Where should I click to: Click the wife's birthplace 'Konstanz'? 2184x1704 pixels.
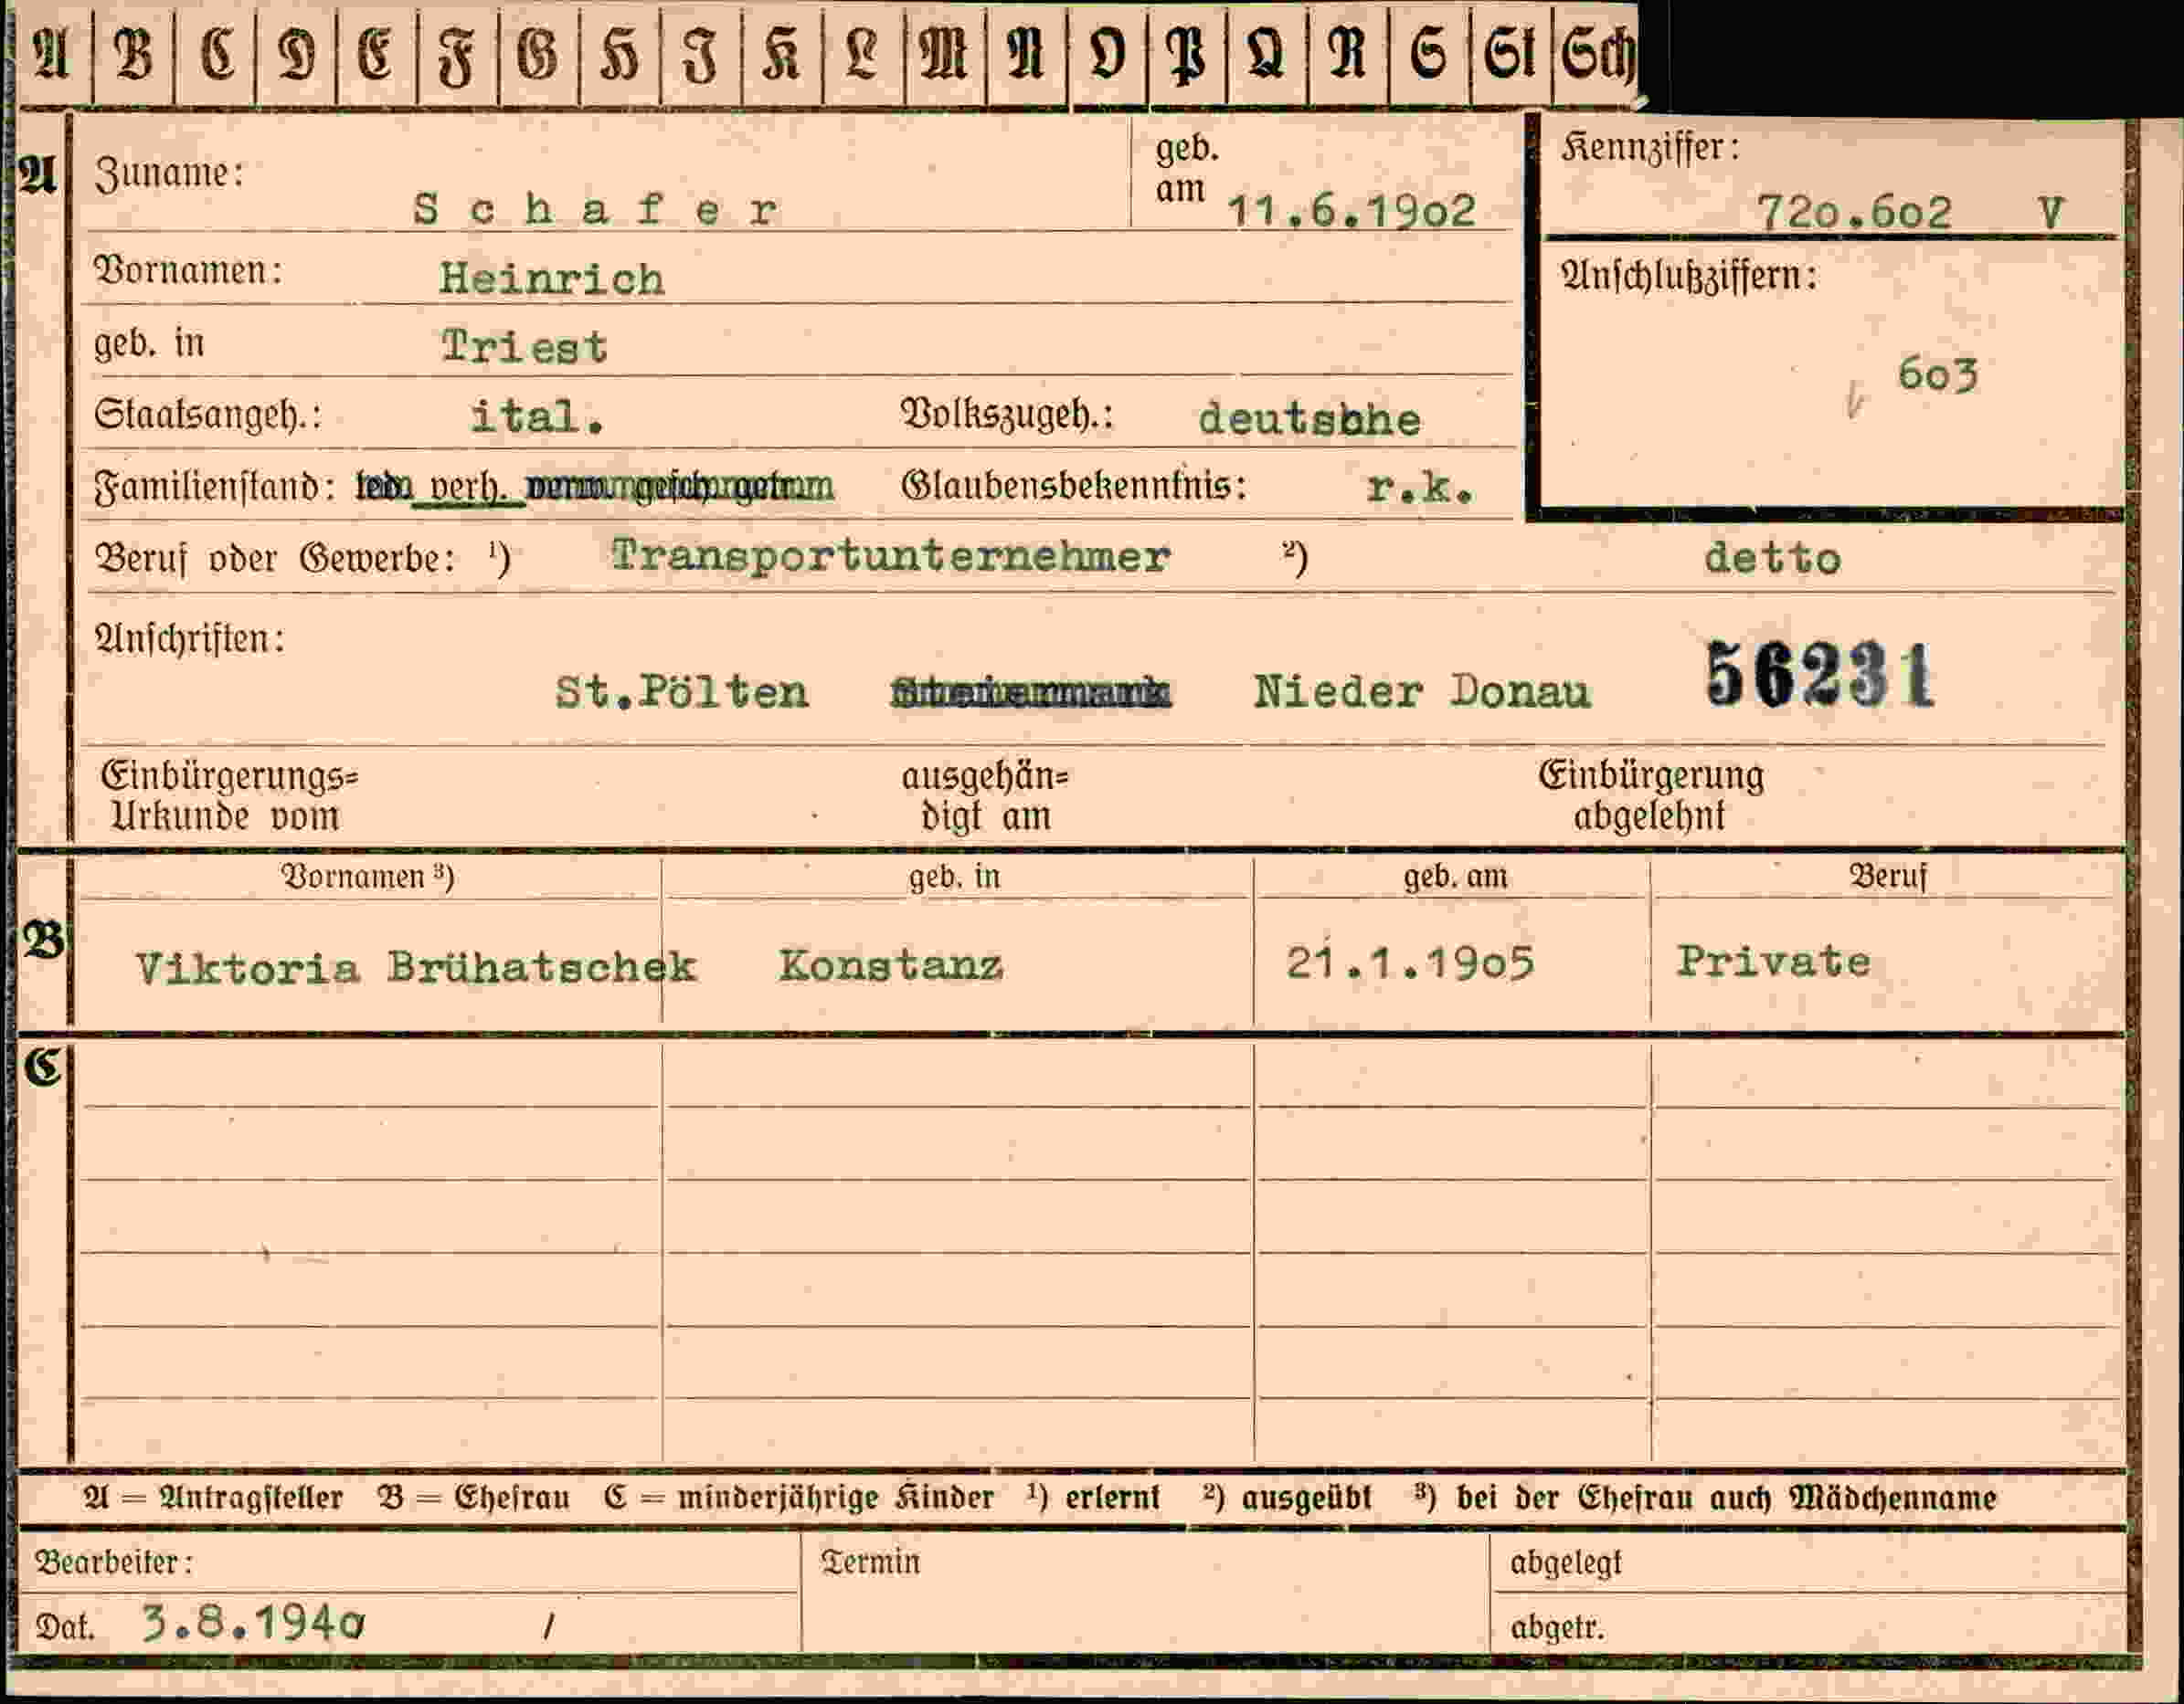point(890,964)
